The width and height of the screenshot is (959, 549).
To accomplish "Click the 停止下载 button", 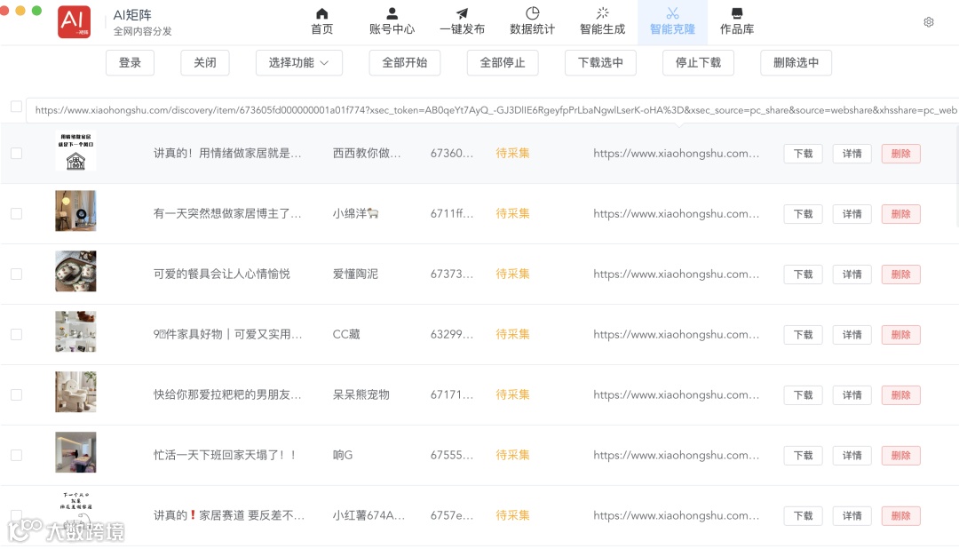I will 699,62.
